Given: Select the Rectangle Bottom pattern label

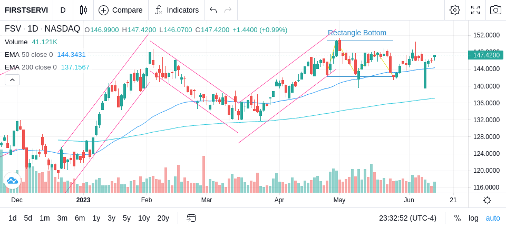Looking at the screenshot, I should [357, 33].
